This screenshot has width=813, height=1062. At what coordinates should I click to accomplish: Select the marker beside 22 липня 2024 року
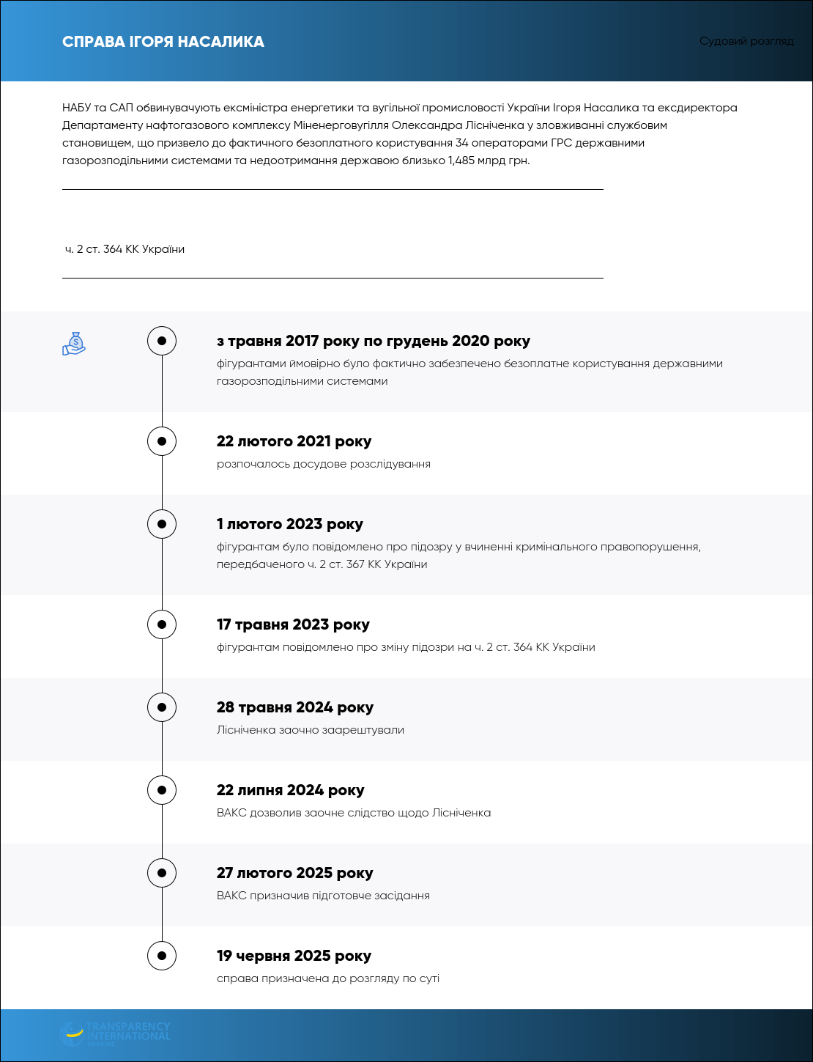tap(162, 790)
